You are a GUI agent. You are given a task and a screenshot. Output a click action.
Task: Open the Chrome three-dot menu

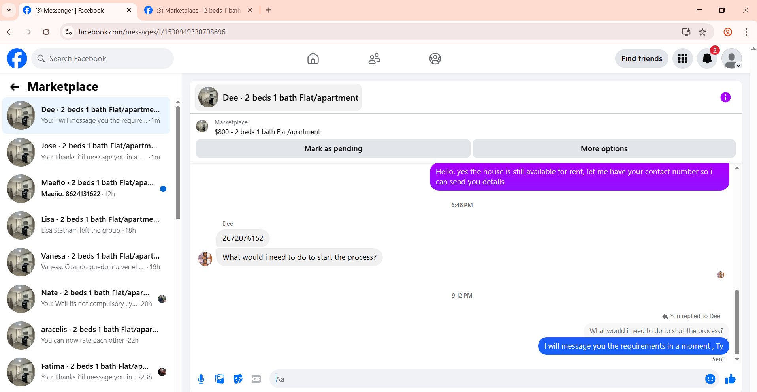pos(746,32)
